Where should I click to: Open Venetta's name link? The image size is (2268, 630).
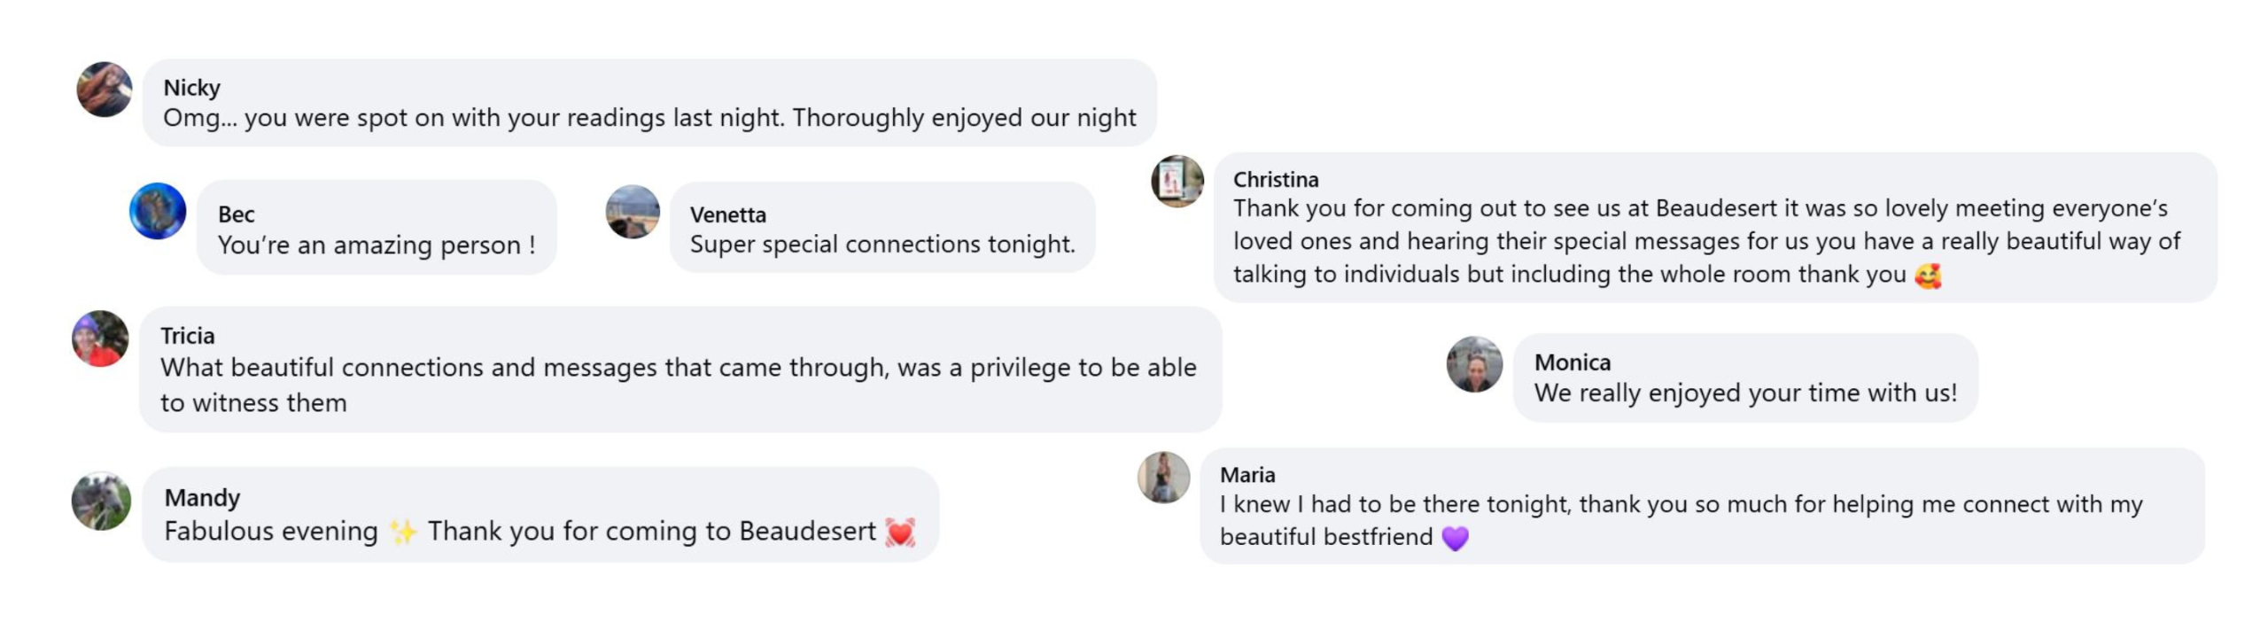[727, 214]
